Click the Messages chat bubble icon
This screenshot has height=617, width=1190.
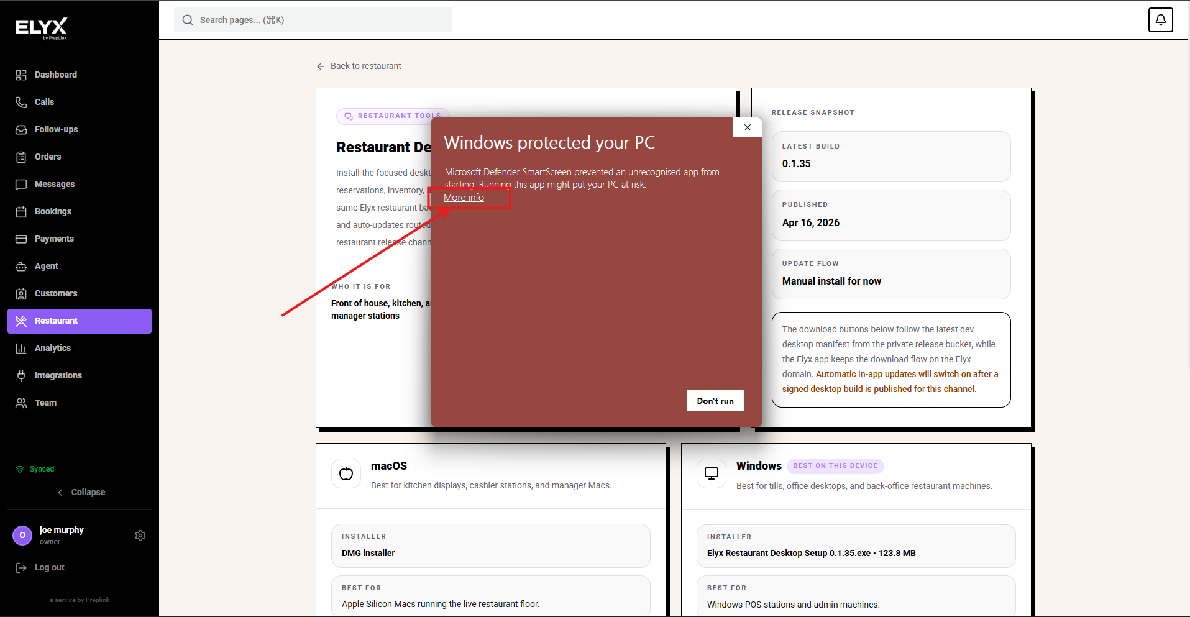point(21,185)
